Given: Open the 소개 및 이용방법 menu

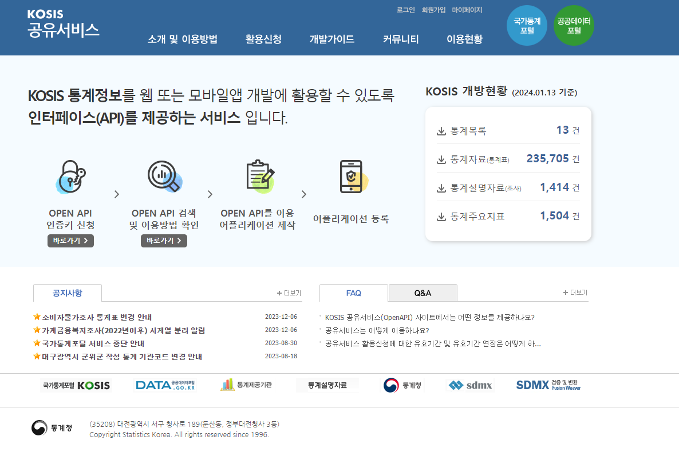Looking at the screenshot, I should coord(182,39).
